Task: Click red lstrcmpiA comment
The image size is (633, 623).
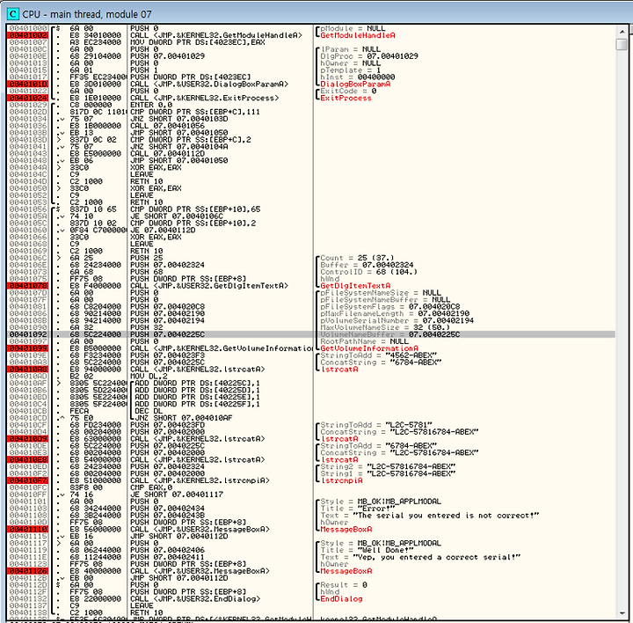Action: click(341, 480)
